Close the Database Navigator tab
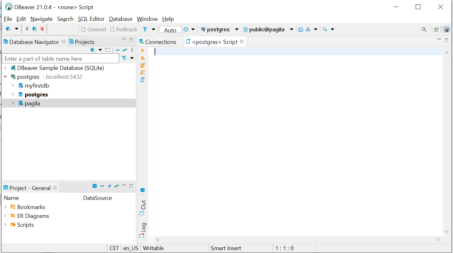Image resolution: width=453 pixels, height=253 pixels. pyautogui.click(x=63, y=41)
